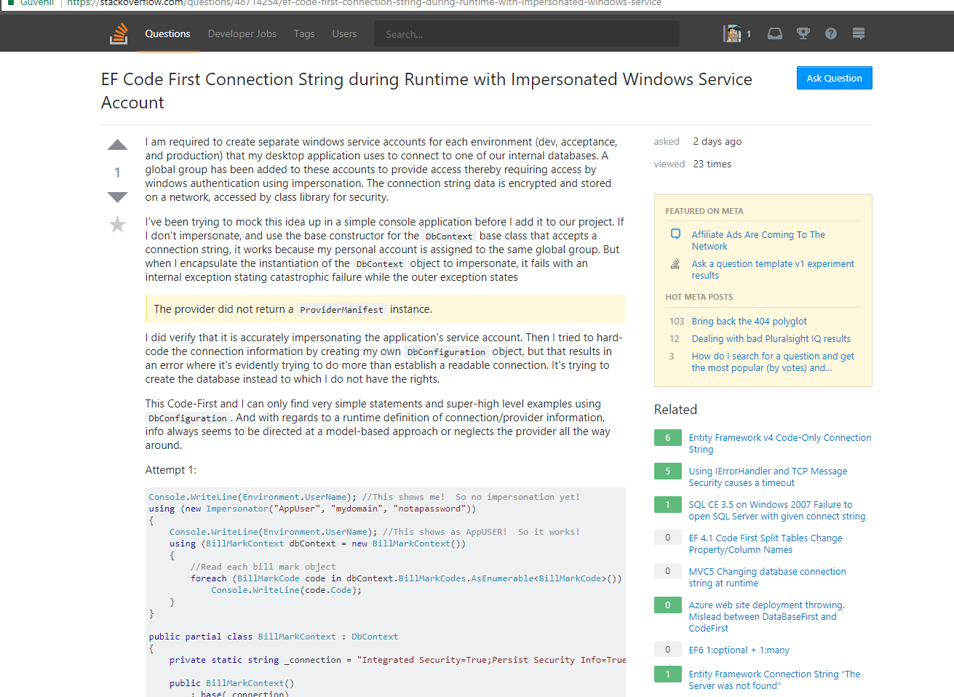Click the browser address bar URL
Viewport: 954px width, 697px height.
pyautogui.click(x=364, y=3)
